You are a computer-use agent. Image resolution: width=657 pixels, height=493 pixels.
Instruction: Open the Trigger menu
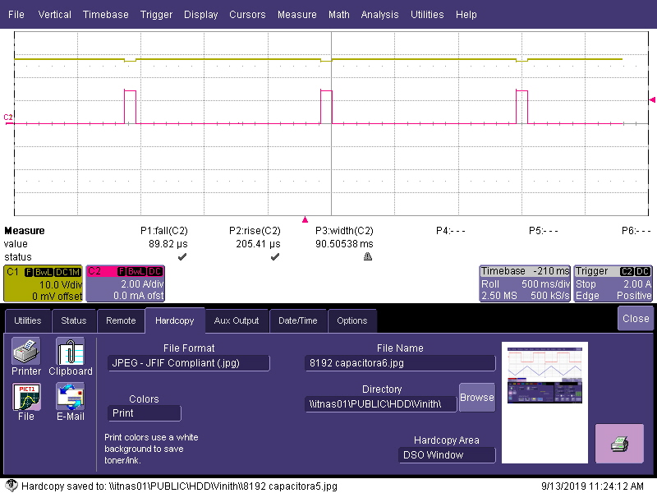pos(156,15)
